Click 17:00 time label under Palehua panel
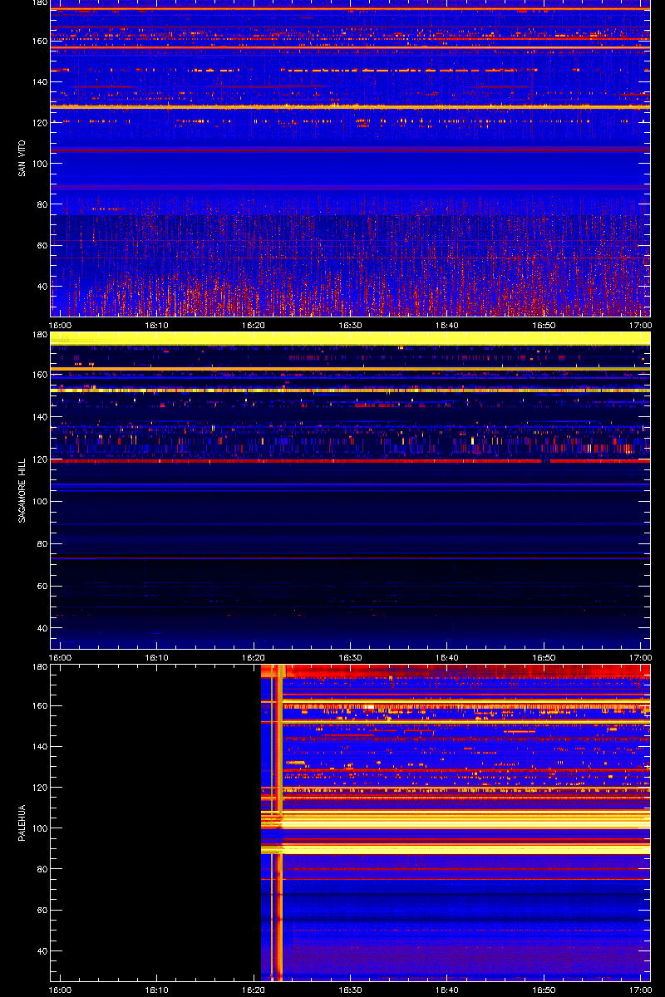The image size is (665, 997). click(641, 990)
